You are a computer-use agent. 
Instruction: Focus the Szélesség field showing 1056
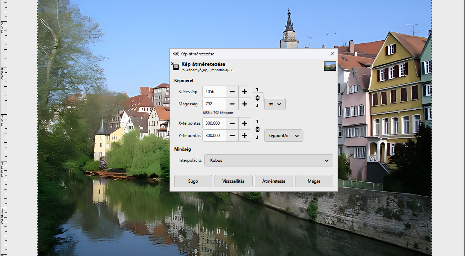214,92
